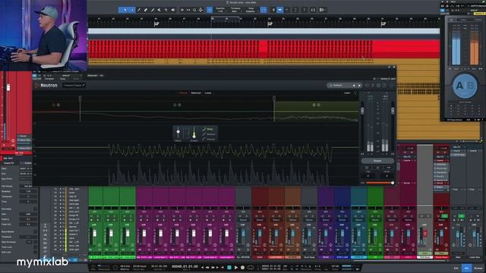Screen dimensions: 486x273
Task: Toggle plugin power button in window header
Action: coord(34,76)
